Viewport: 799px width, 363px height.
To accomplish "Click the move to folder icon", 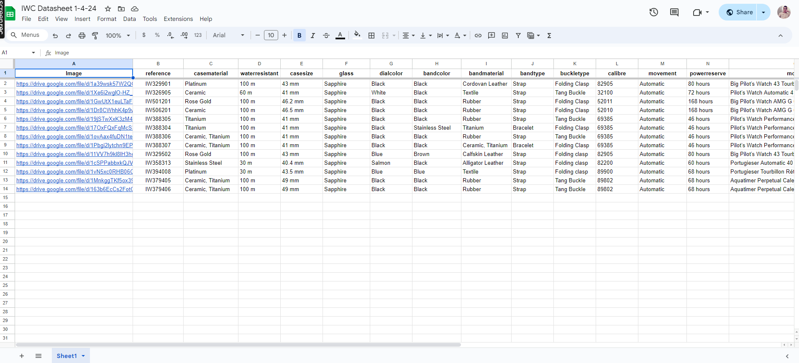I will click(x=121, y=9).
